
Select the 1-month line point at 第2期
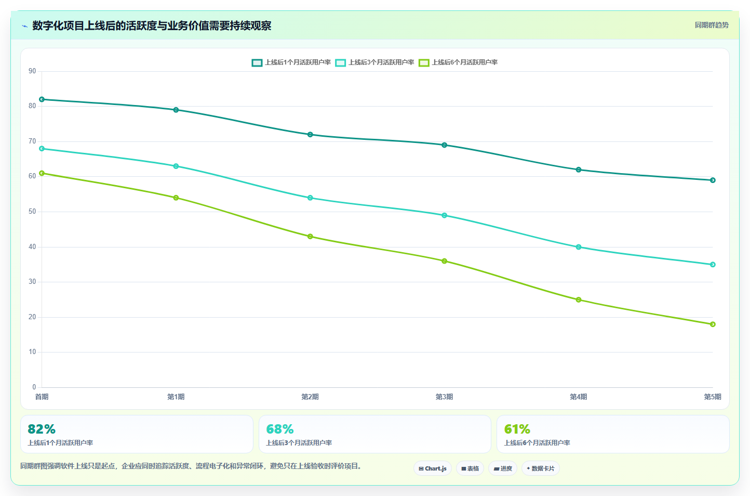[x=310, y=135]
